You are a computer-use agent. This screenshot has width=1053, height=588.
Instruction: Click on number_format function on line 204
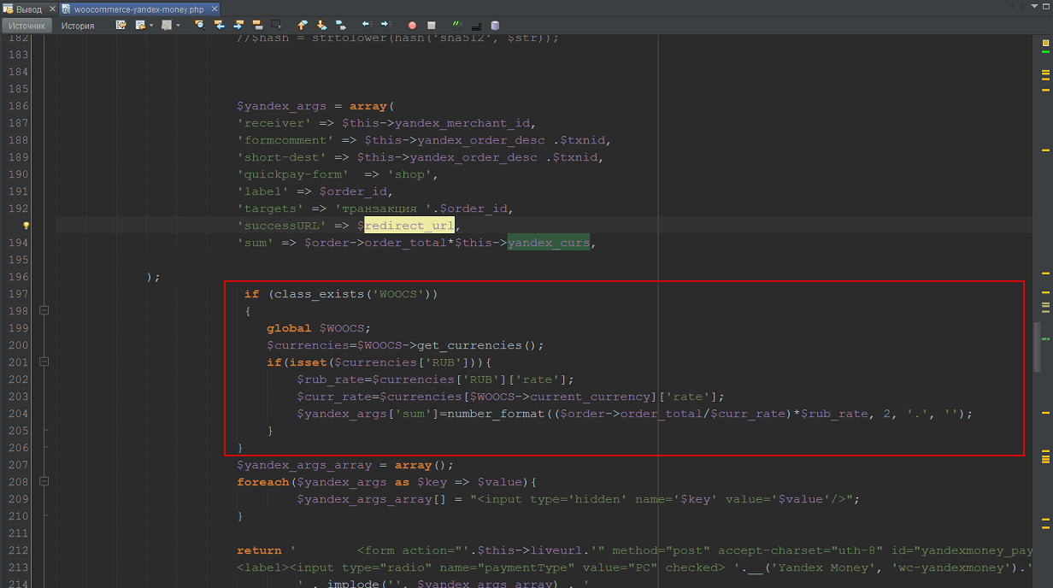(x=500, y=414)
